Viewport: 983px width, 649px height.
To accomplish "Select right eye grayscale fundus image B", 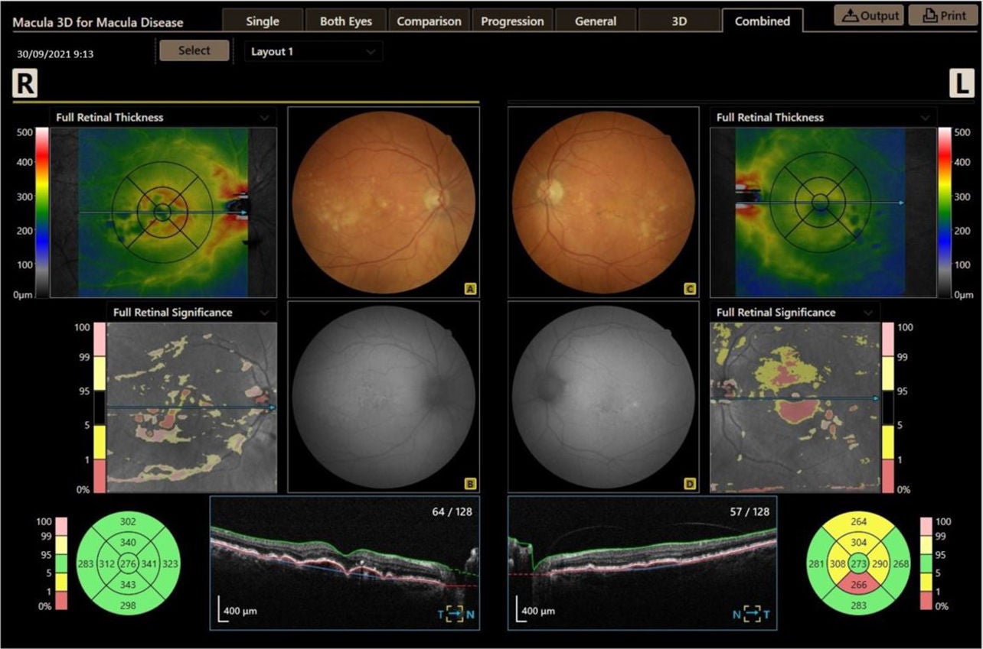I will pyautogui.click(x=384, y=396).
